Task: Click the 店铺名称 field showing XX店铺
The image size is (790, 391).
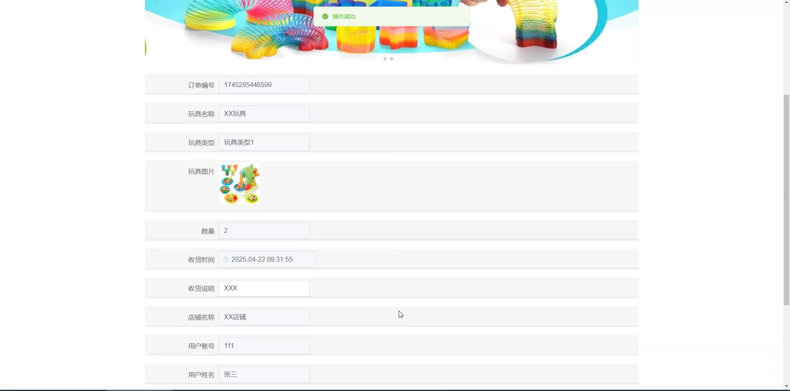Action: (x=264, y=317)
